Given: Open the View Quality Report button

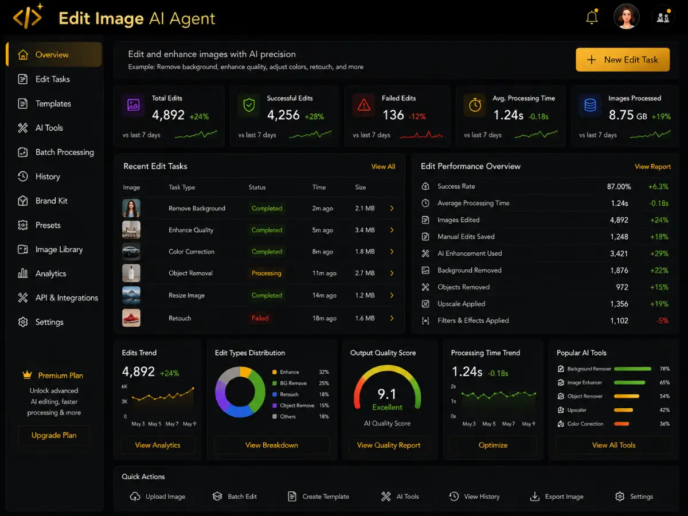Looking at the screenshot, I should point(389,445).
